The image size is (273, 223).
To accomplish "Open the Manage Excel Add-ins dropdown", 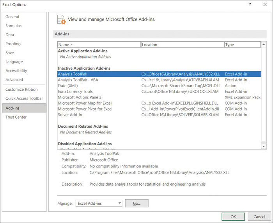I will 99,203.
